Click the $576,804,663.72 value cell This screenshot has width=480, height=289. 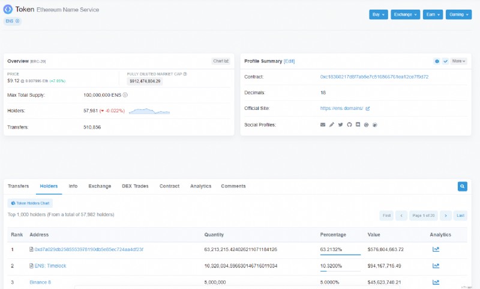click(386, 249)
